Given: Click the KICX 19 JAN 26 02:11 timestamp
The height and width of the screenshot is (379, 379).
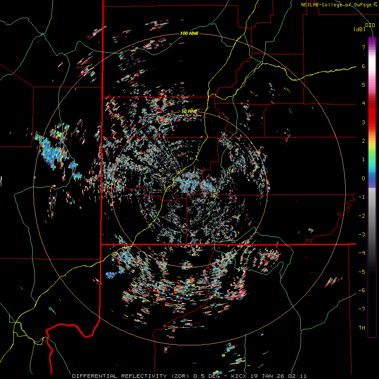Looking at the screenshot, I should pyautogui.click(x=269, y=376).
